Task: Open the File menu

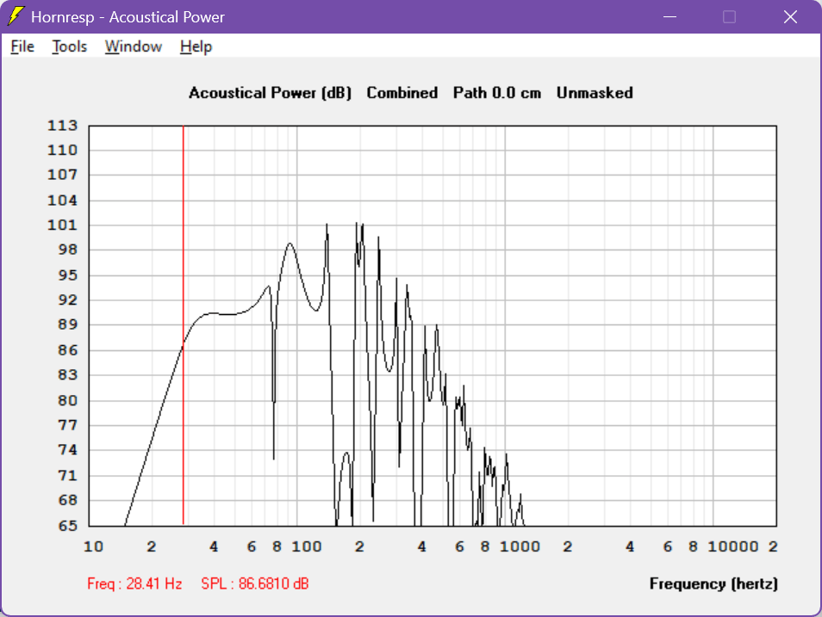Action: 22,46
